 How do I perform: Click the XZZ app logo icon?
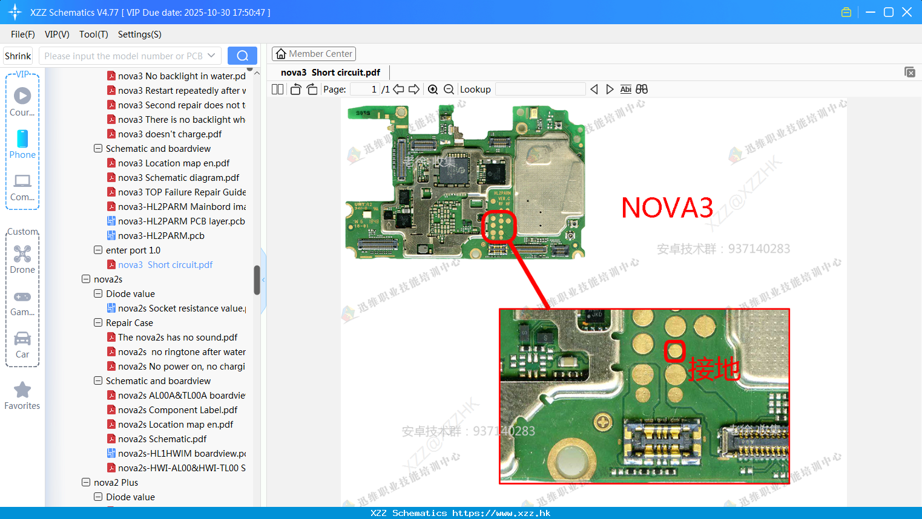[x=15, y=11]
